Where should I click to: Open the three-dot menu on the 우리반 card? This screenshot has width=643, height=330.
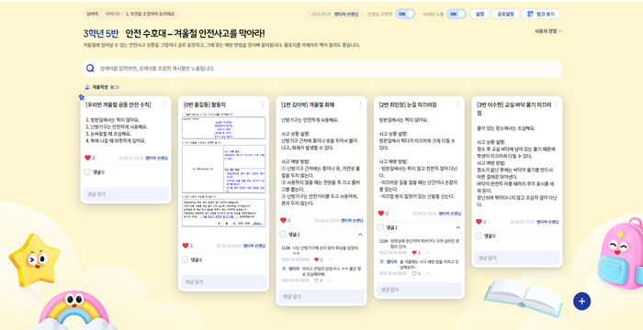pos(164,104)
